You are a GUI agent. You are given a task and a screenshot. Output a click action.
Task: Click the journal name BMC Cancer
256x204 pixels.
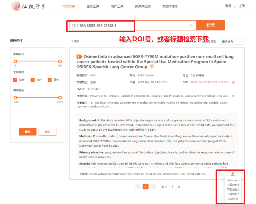(x=146, y=75)
